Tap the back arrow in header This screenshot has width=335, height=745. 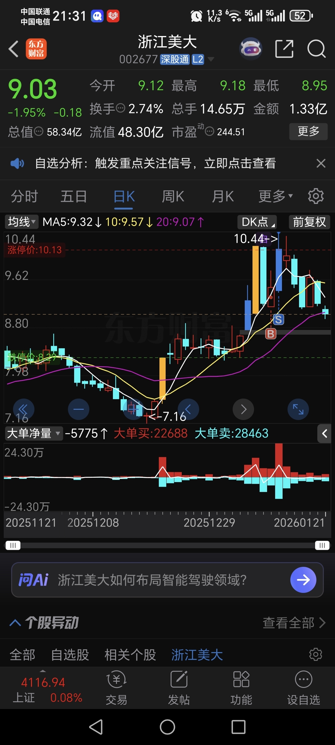coord(14,49)
